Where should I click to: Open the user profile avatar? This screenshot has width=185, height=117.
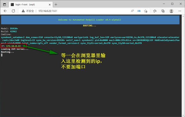click(x=171, y=11)
